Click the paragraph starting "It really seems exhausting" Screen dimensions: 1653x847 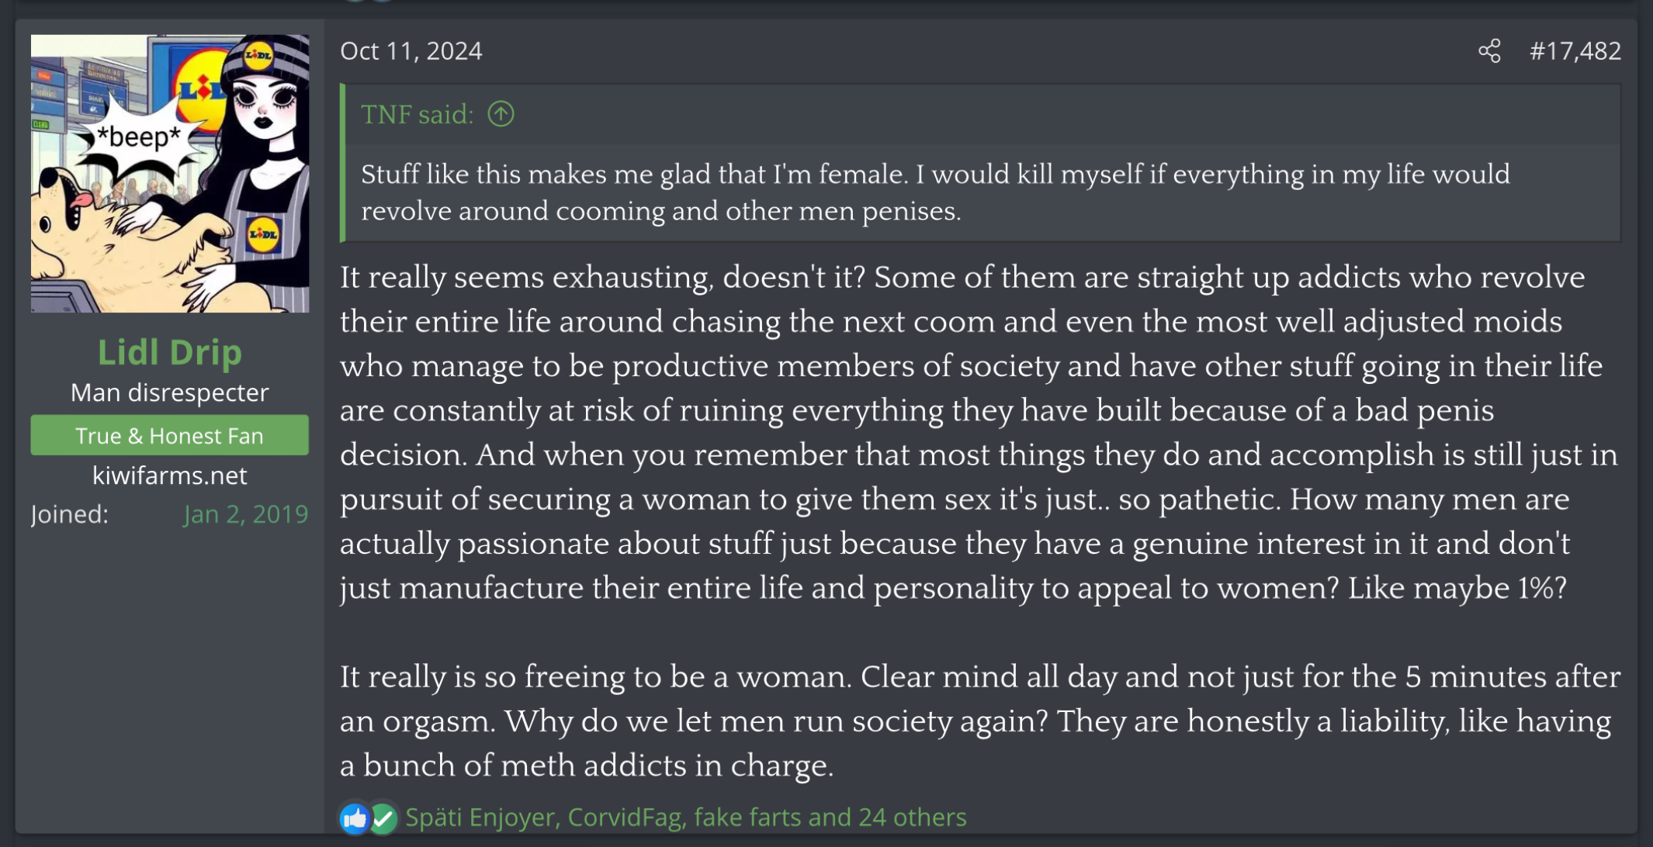pyautogui.click(x=978, y=432)
